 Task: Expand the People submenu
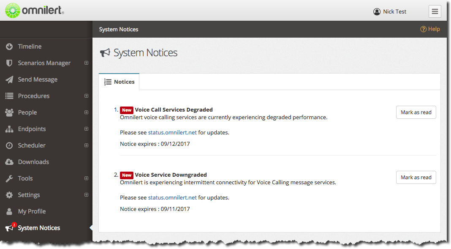[x=86, y=112]
